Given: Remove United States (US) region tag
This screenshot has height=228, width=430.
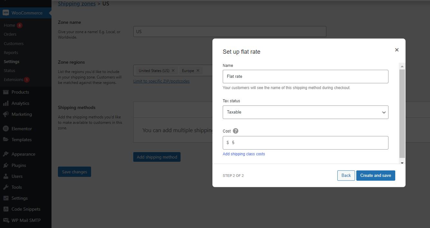Looking at the screenshot, I should pos(173,70).
